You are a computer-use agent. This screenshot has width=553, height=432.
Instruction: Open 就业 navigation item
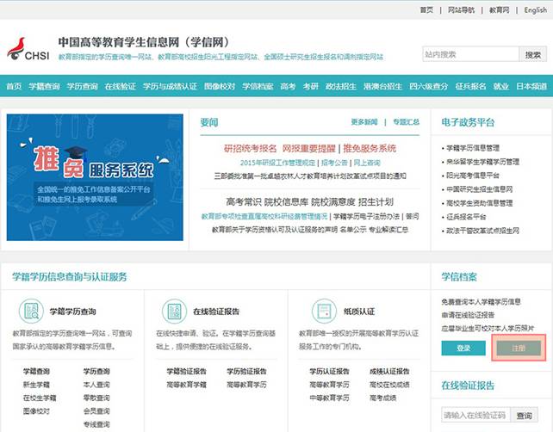click(501, 86)
